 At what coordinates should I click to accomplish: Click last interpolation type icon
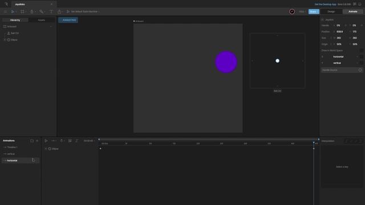tap(360, 141)
